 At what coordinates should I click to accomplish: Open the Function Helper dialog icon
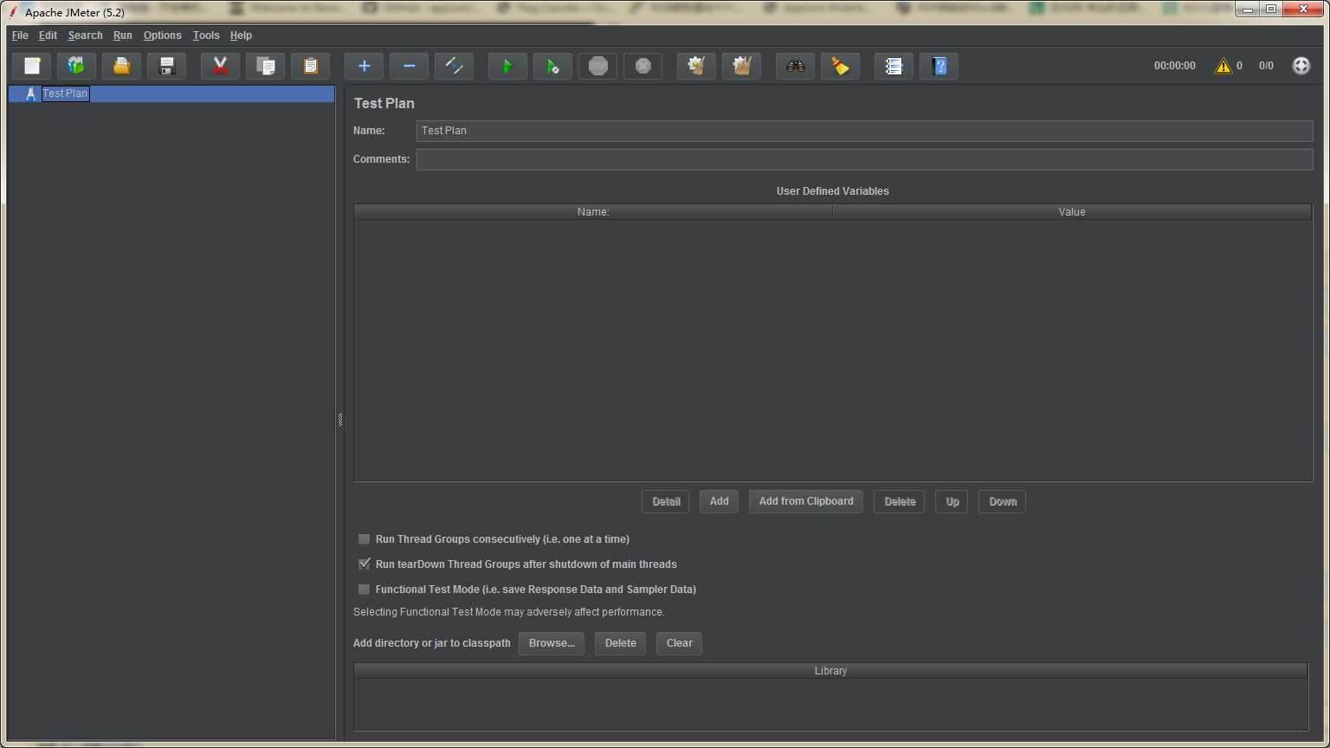click(x=894, y=66)
